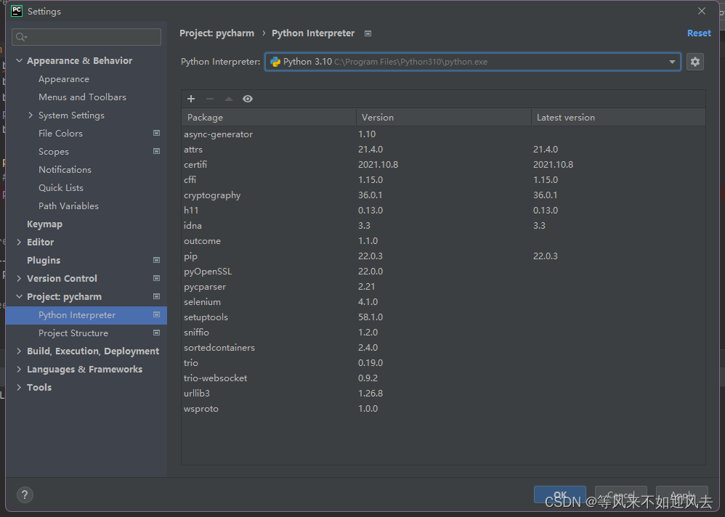725x517 pixels.
Task: Click the upgrade package arrow icon
Action: (228, 99)
